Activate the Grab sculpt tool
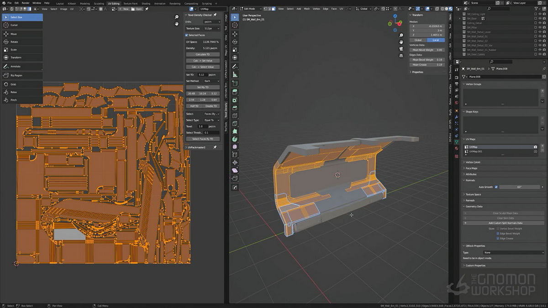The height and width of the screenshot is (308, 548). (x=22, y=84)
